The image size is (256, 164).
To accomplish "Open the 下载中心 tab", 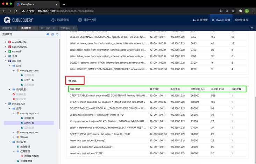I will [65, 28].
